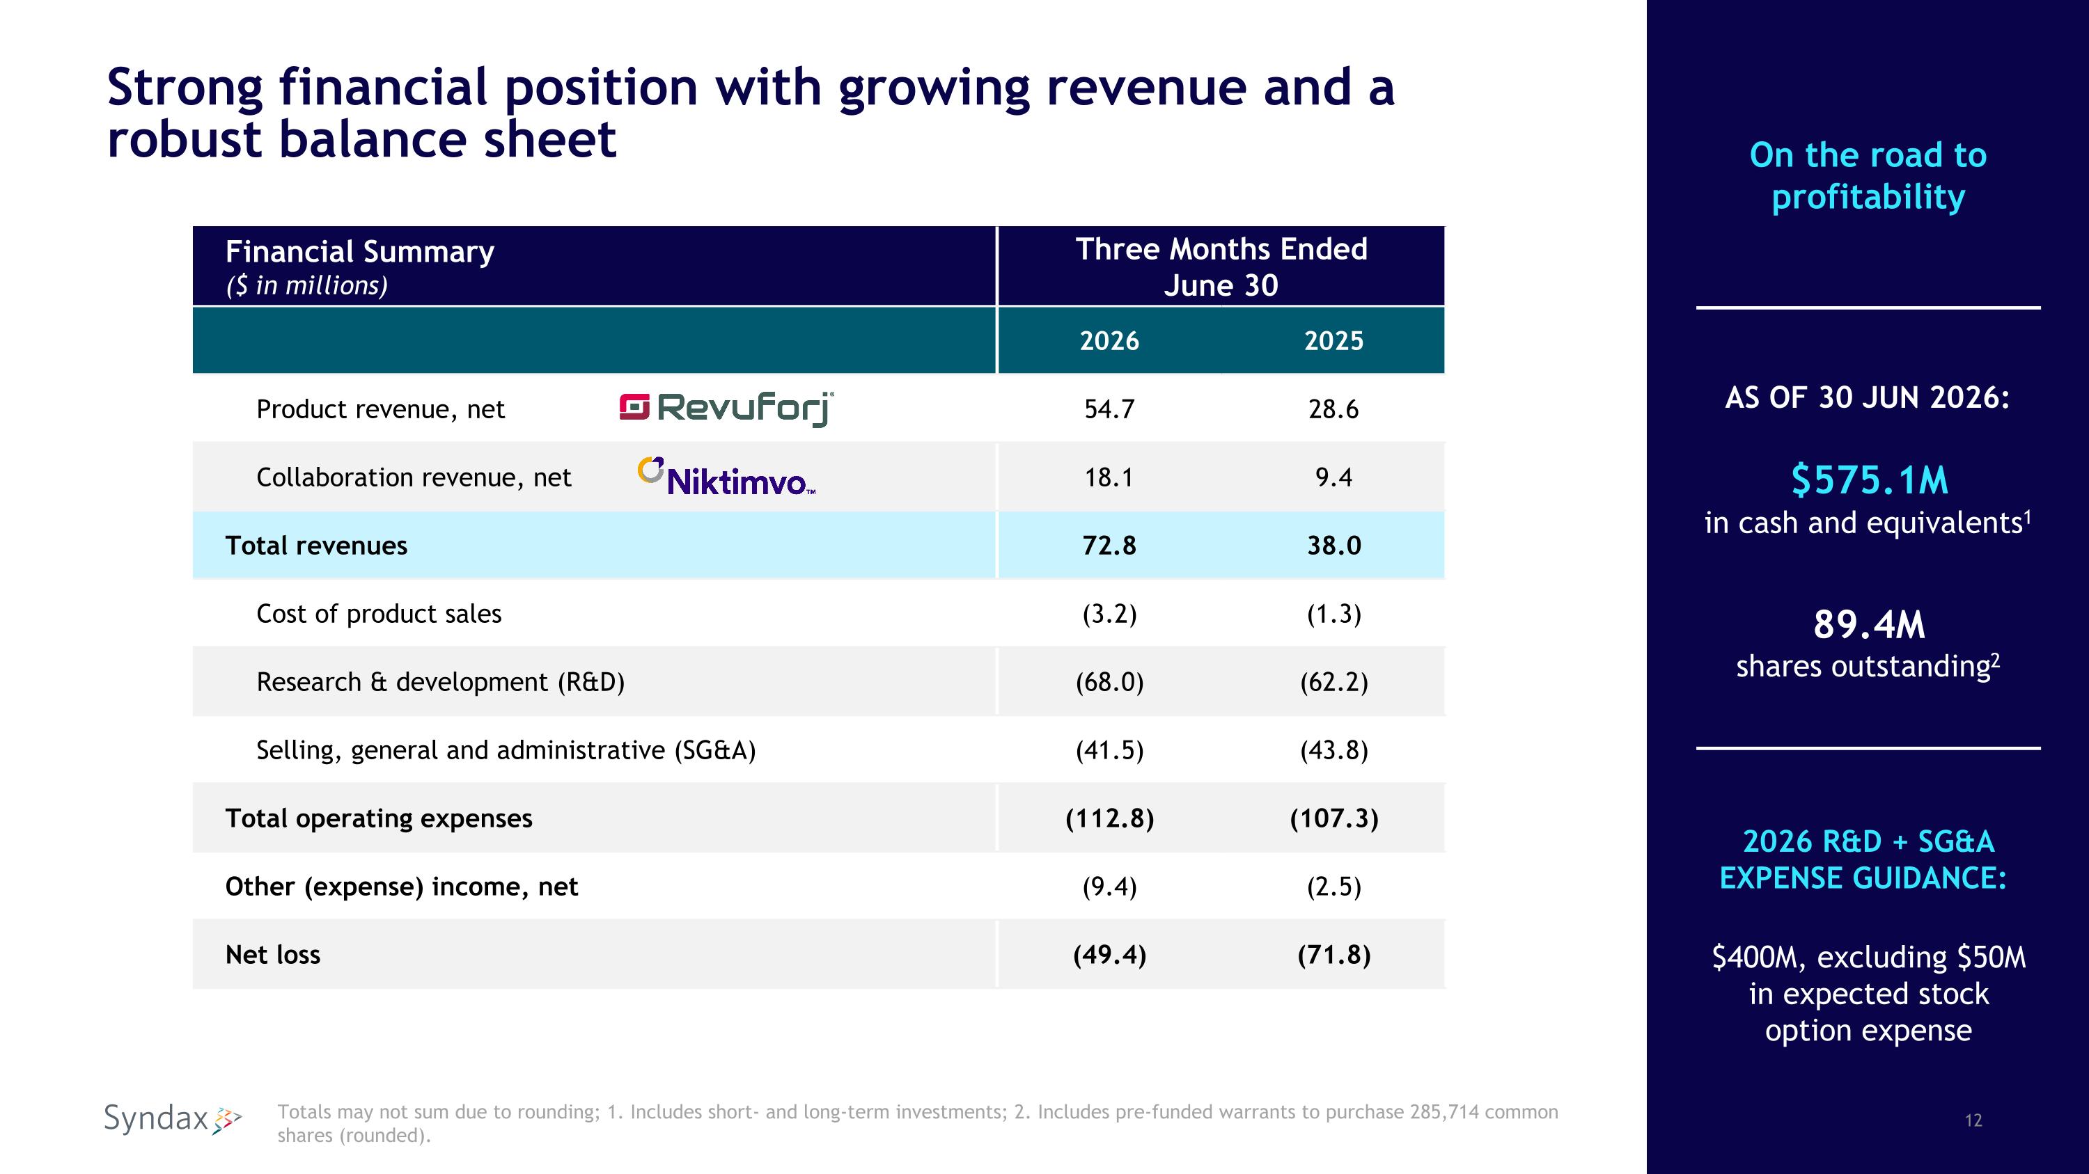The width and height of the screenshot is (2089, 1174).
Task: Select the $575.1M cash figure
Action: [x=1869, y=479]
